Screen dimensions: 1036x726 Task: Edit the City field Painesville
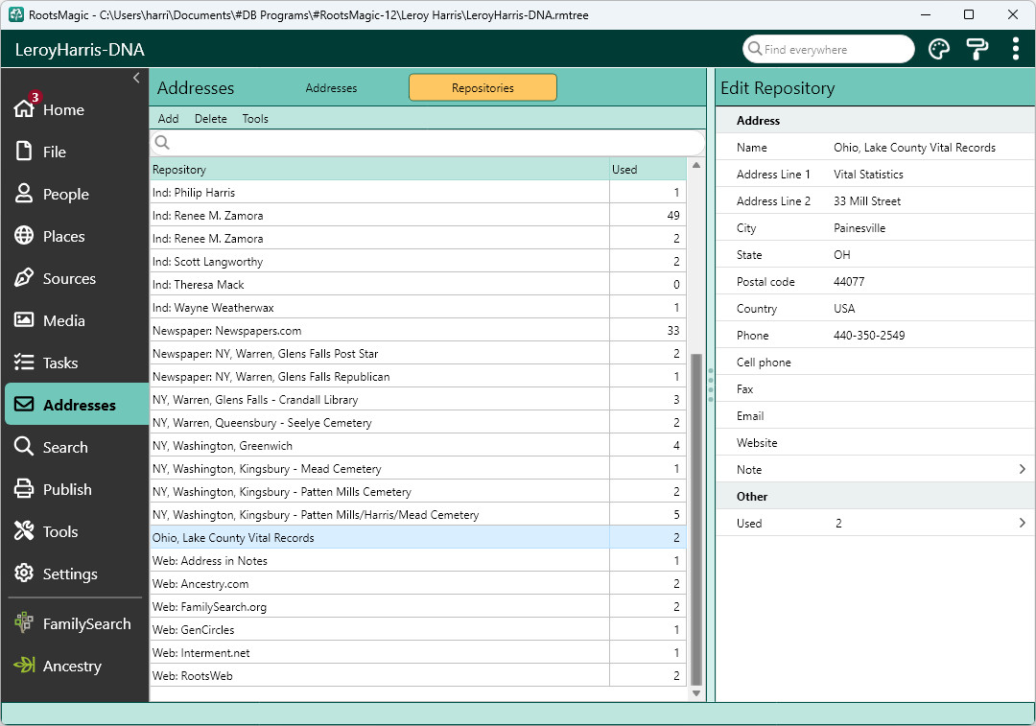pyautogui.click(x=859, y=228)
